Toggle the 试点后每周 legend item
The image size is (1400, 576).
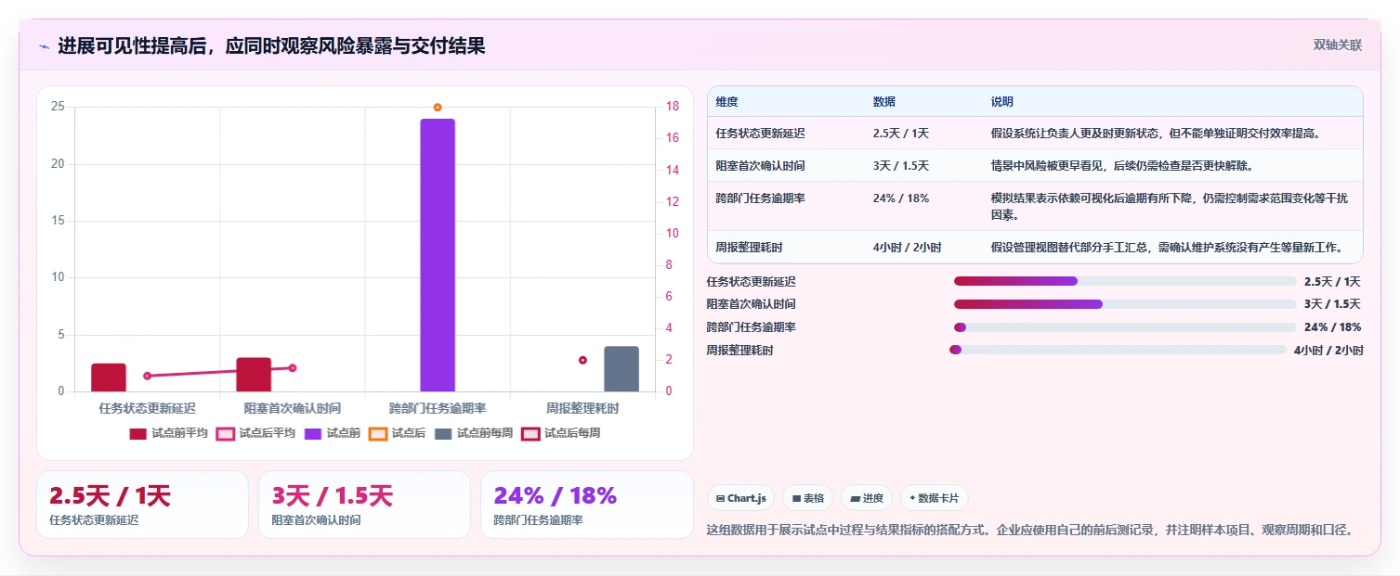click(560, 433)
